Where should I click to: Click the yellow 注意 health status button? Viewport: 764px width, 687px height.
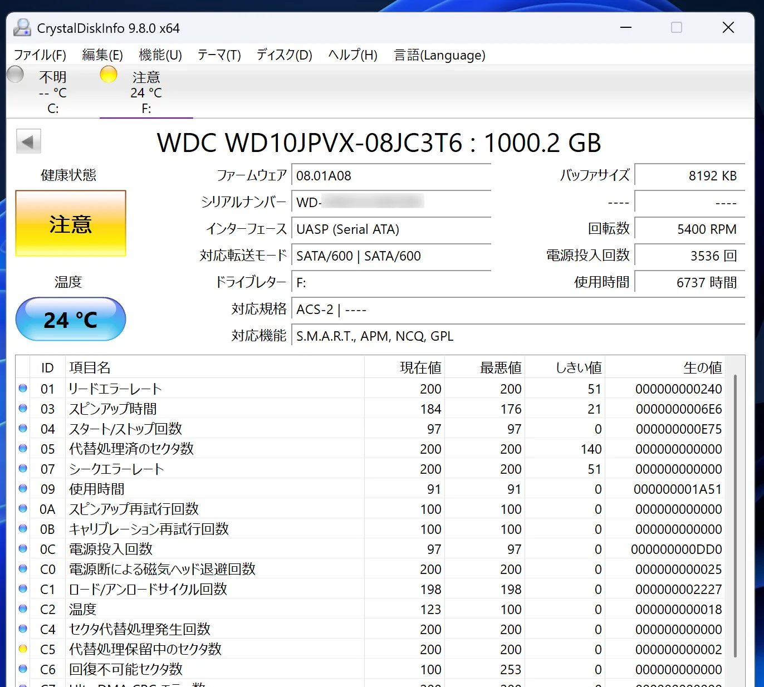click(x=71, y=223)
